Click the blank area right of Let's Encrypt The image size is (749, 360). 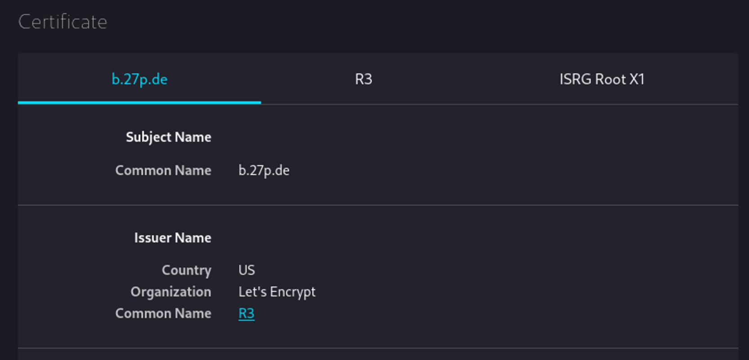pyautogui.click(x=495, y=292)
